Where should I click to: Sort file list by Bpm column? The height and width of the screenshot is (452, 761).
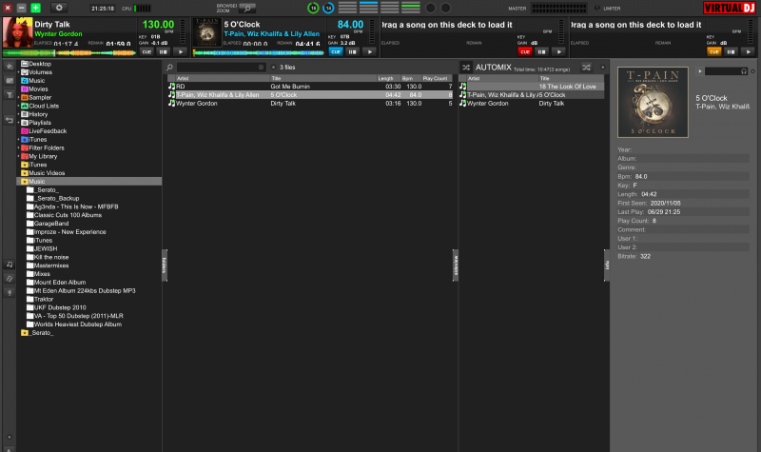pyautogui.click(x=409, y=78)
